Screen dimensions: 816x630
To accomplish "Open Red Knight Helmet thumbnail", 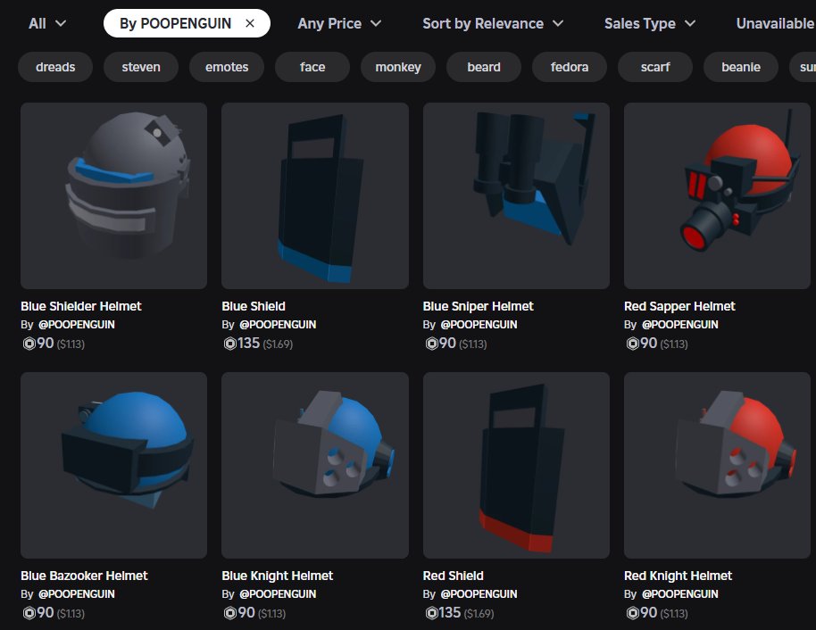I will (x=717, y=465).
